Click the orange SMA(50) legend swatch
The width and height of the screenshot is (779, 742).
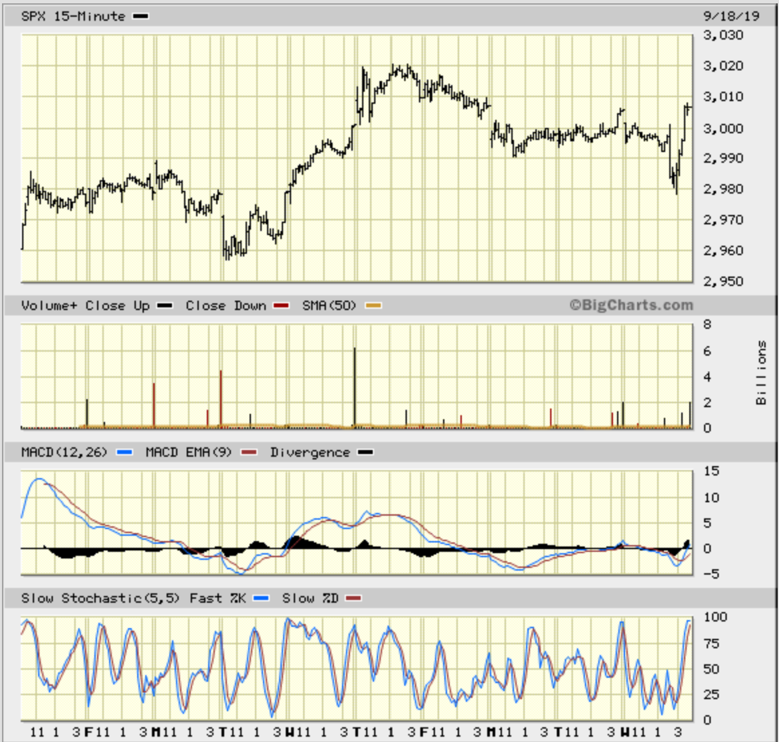click(373, 305)
